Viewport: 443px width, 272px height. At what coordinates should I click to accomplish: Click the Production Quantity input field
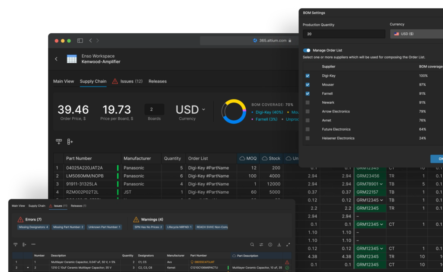coord(344,34)
